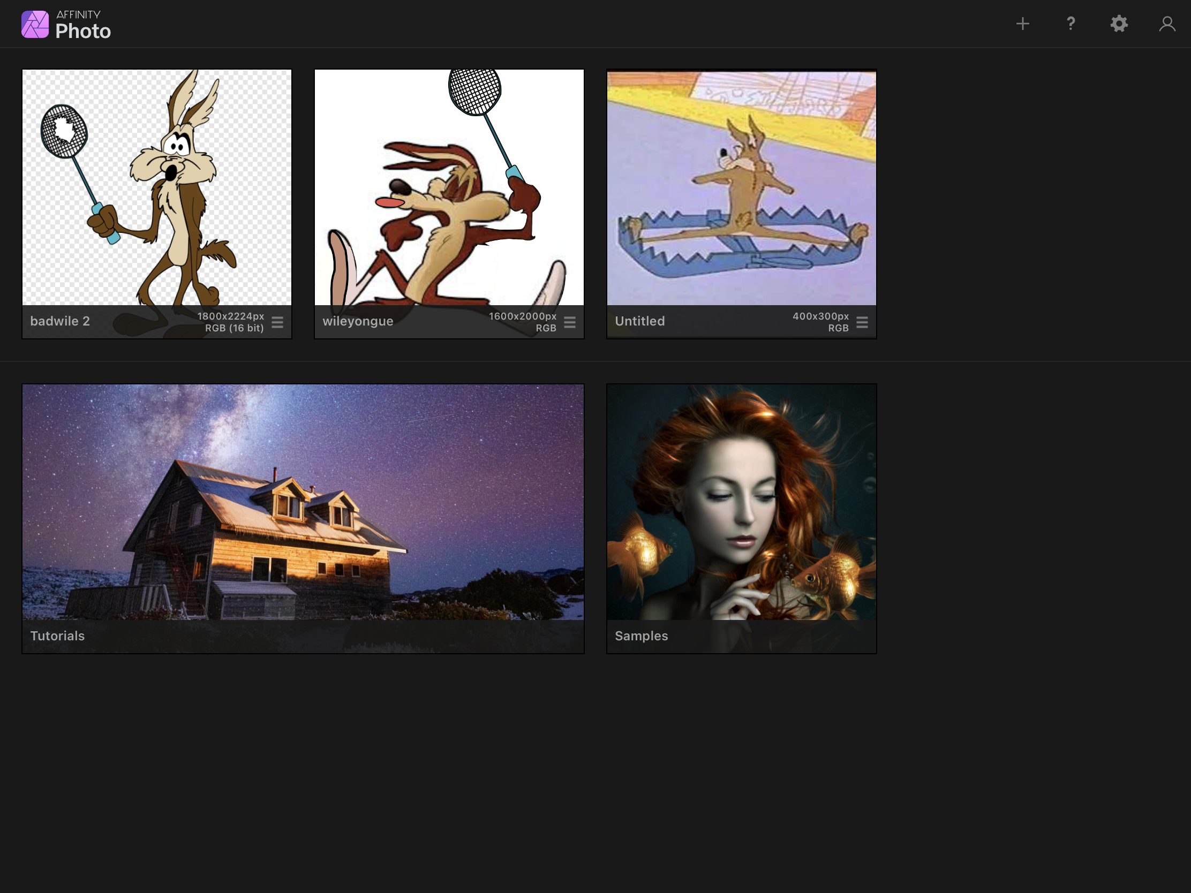Image resolution: width=1191 pixels, height=893 pixels.
Task: Click the wileyongue name label
Action: coord(358,321)
